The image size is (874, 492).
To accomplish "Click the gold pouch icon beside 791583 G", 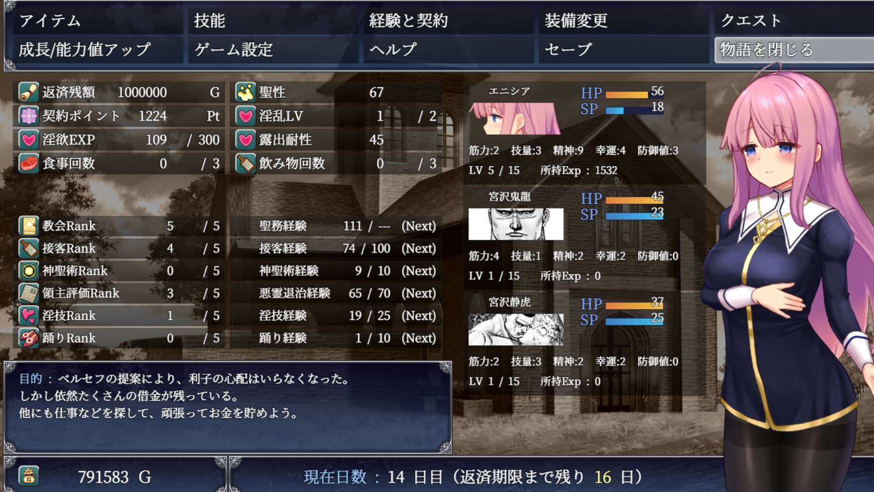I will pos(28,477).
